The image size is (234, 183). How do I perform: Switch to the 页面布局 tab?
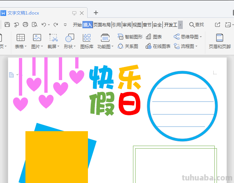pyautogui.click(x=102, y=25)
